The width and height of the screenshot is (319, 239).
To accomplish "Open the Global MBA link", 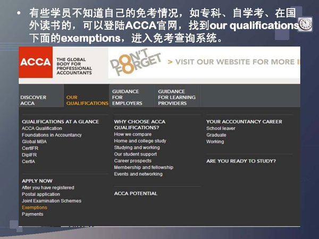I will tap(33, 142).
